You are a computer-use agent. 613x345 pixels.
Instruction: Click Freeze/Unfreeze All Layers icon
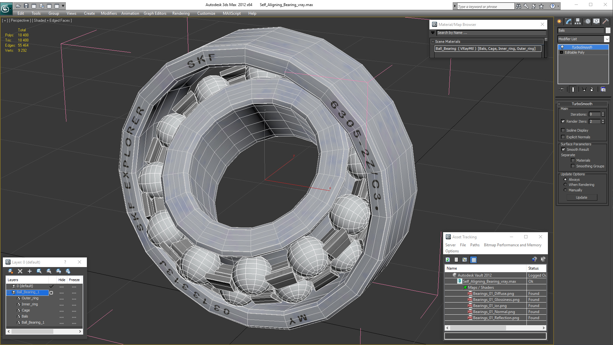(68, 271)
